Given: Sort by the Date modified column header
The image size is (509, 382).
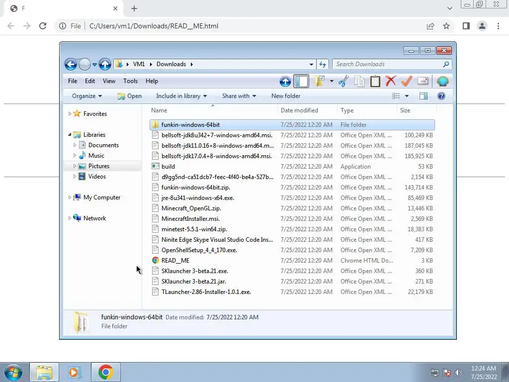Looking at the screenshot, I should point(307,110).
